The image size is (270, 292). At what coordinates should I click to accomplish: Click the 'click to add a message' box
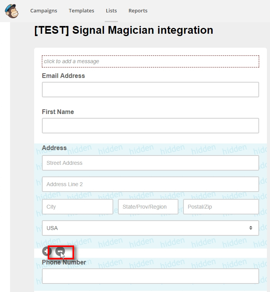pyautogui.click(x=150, y=61)
